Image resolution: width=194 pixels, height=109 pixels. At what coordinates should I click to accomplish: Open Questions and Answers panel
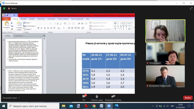pos(113,96)
